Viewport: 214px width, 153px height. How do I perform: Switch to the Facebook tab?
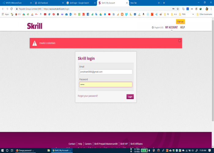pos(48,3)
